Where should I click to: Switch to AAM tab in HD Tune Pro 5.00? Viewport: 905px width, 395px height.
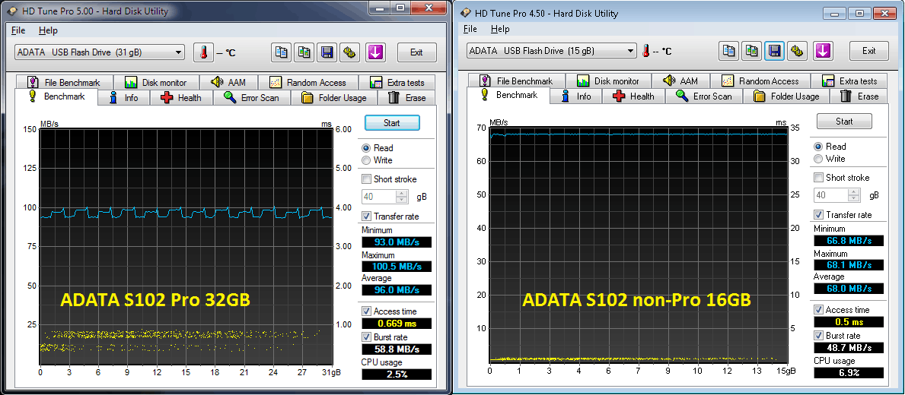tap(228, 82)
